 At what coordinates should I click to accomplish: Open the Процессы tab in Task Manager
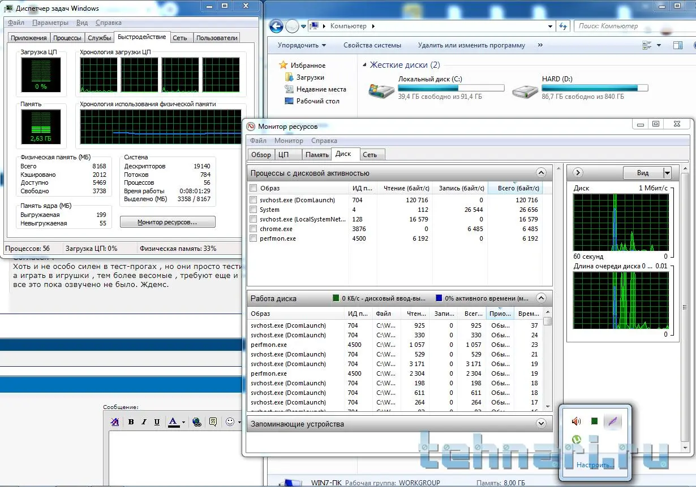[67, 38]
